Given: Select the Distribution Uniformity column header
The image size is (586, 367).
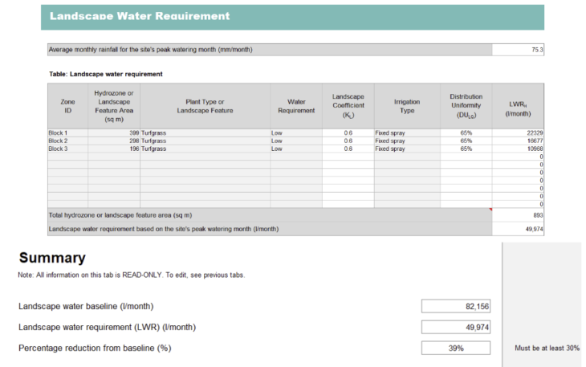Looking at the screenshot, I should pos(466,107).
